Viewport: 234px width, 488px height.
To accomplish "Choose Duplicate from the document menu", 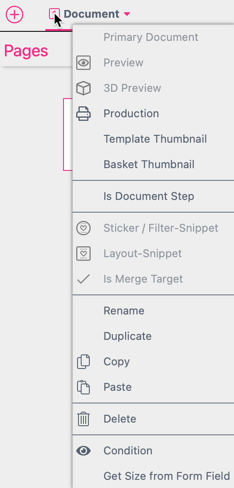I will (128, 336).
